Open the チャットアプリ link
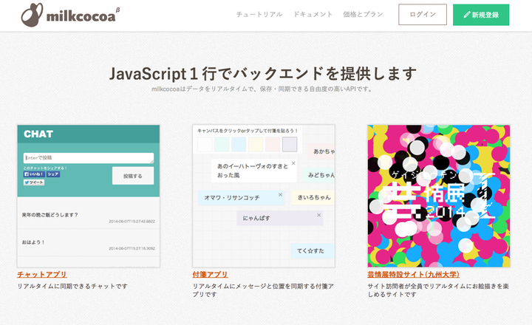The width and height of the screenshot is (532, 325). [41, 275]
